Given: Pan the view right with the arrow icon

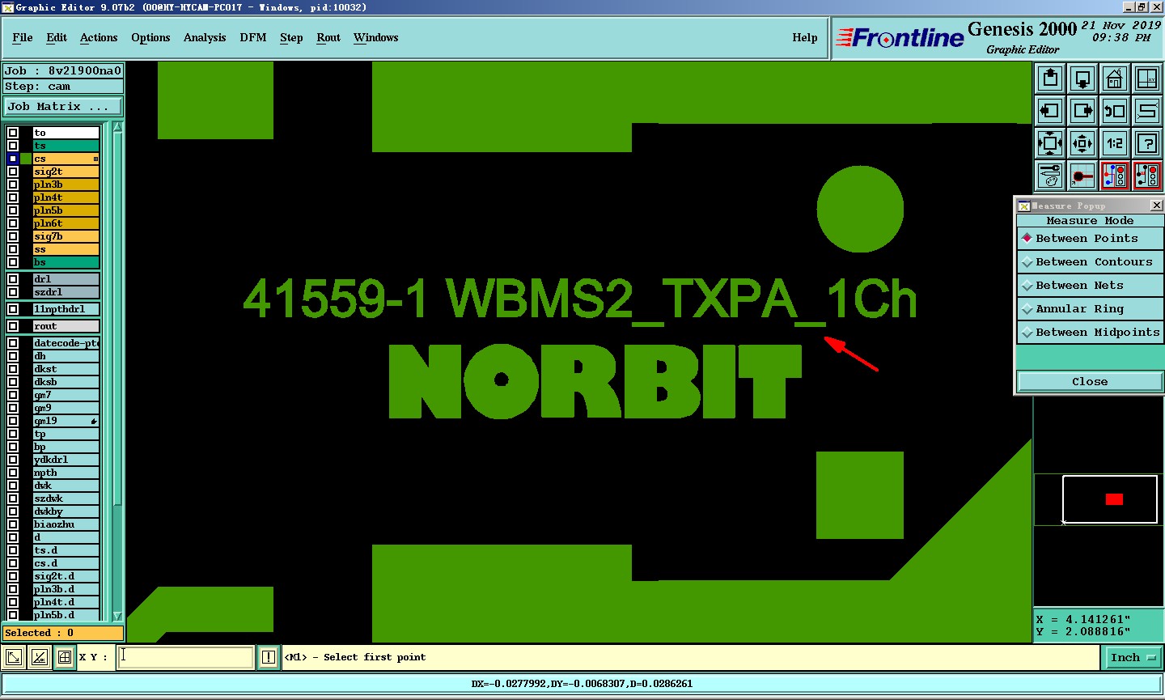Looking at the screenshot, I should coord(1082,111).
